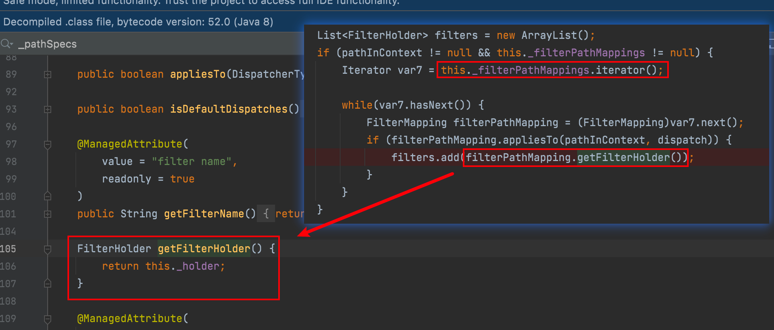The width and height of the screenshot is (774, 330).
Task: Click folded code placeholder after getFilterName()
Action: click(x=266, y=214)
